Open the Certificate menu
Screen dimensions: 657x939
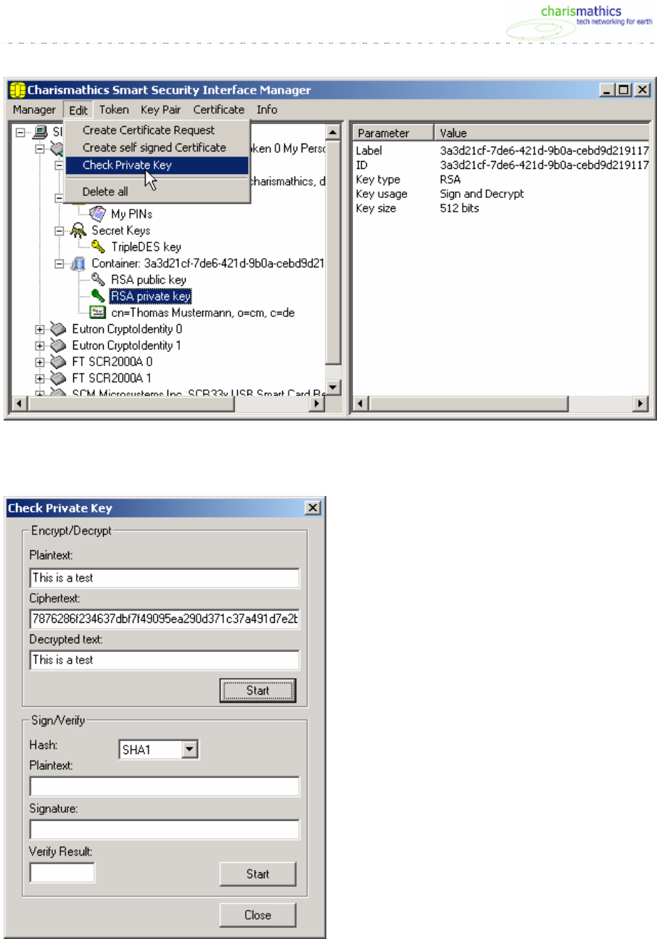pos(219,110)
